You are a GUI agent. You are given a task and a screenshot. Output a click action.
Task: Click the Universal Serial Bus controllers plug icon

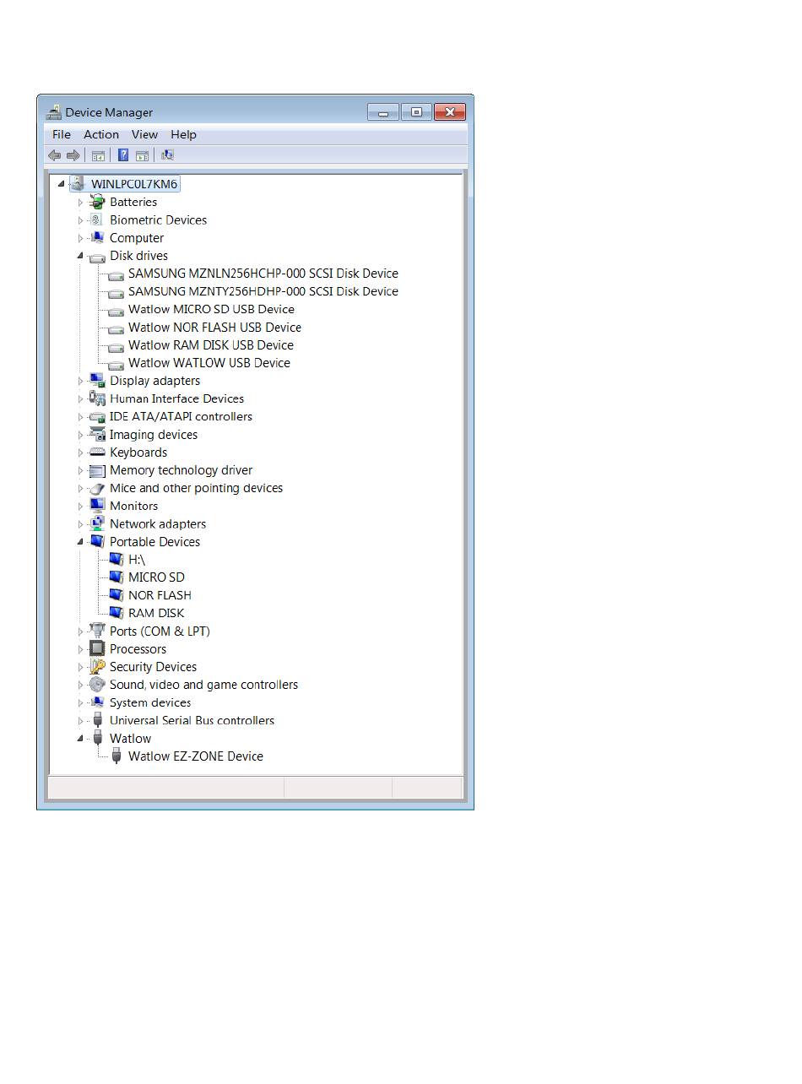[97, 720]
